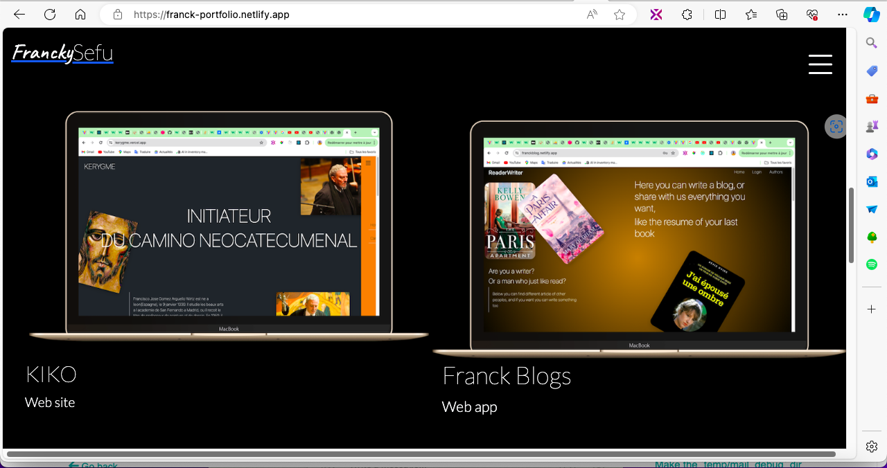Open the Collections panel

[x=782, y=15]
